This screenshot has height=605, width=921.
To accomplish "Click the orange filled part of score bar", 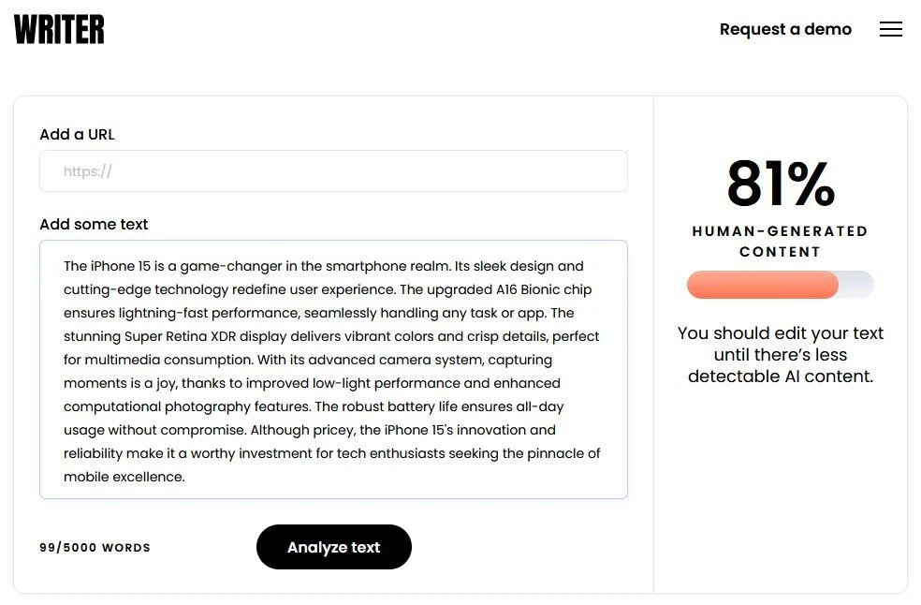I will tap(762, 285).
